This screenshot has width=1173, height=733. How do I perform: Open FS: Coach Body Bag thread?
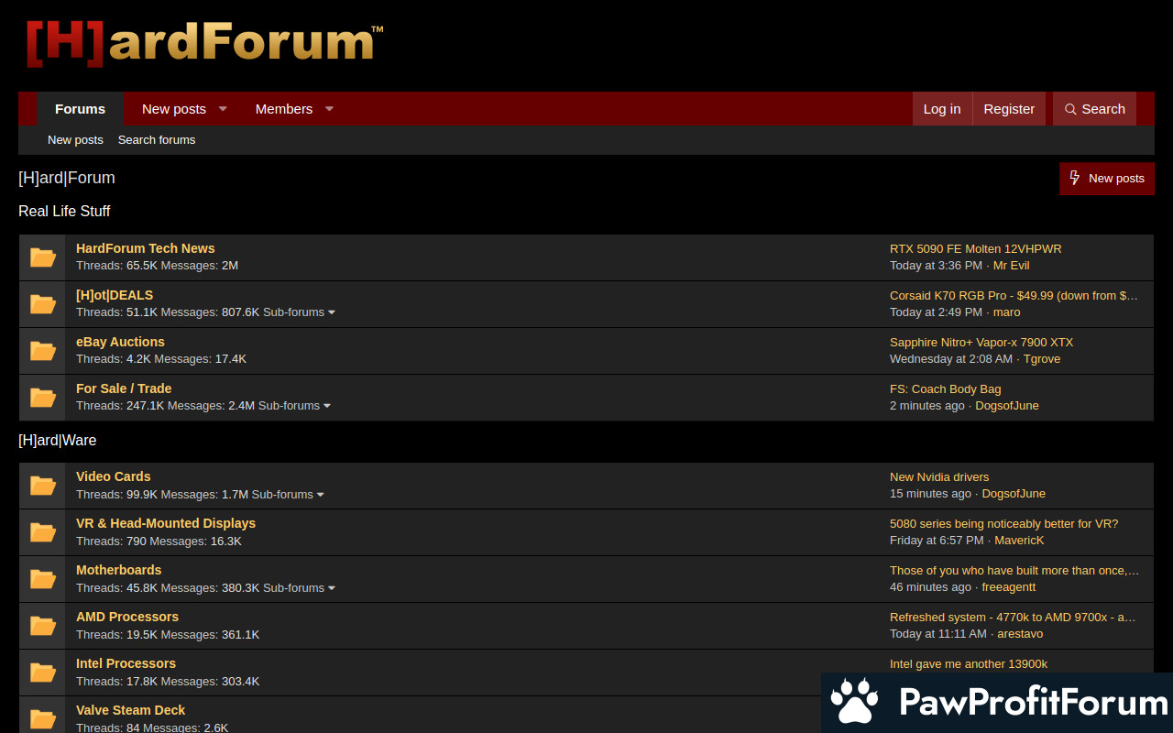pyautogui.click(x=945, y=389)
